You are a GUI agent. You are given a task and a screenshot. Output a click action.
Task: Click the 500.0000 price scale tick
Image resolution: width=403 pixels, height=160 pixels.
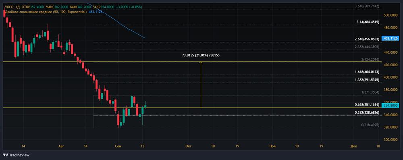pyautogui.click(x=391, y=15)
